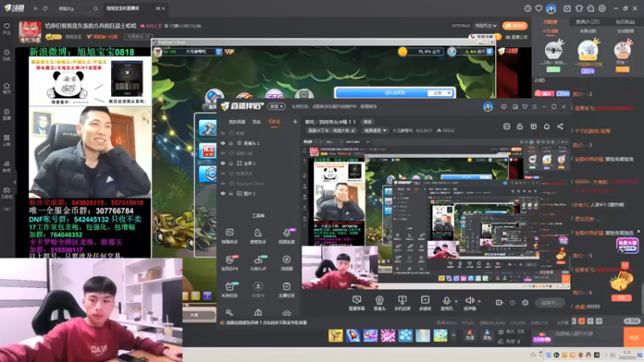Mute the 扬声器 speaker
Image resolution: width=644 pixels, height=362 pixels.
pos(469,303)
